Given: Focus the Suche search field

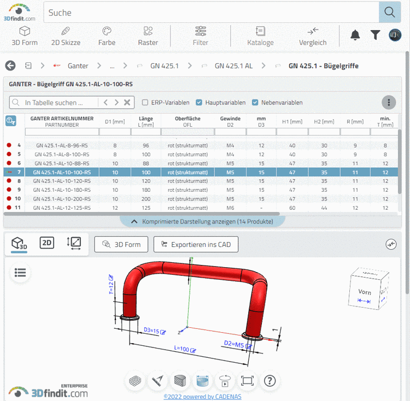Looking at the screenshot, I should point(211,13).
